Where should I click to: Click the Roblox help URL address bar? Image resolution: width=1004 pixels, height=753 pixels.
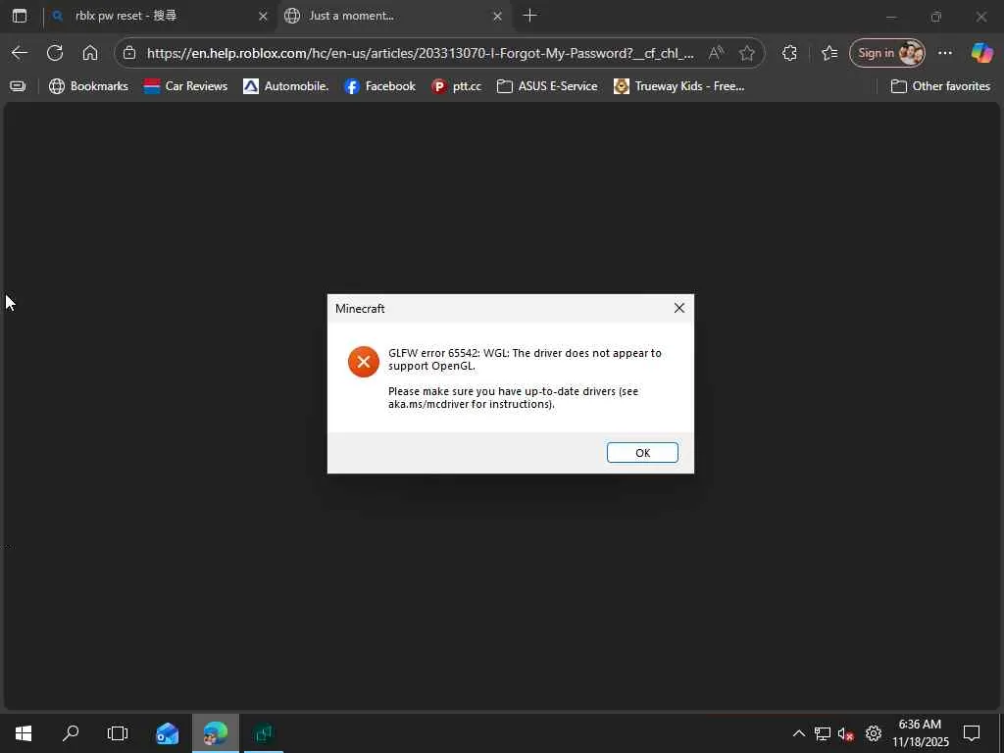(420, 53)
